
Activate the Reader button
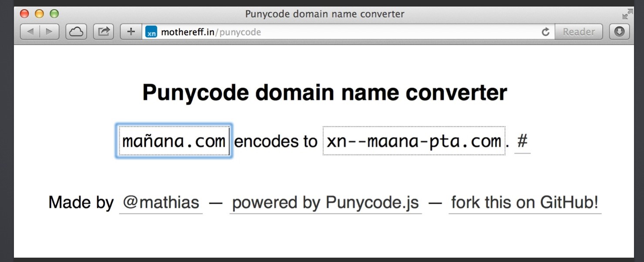tap(579, 32)
